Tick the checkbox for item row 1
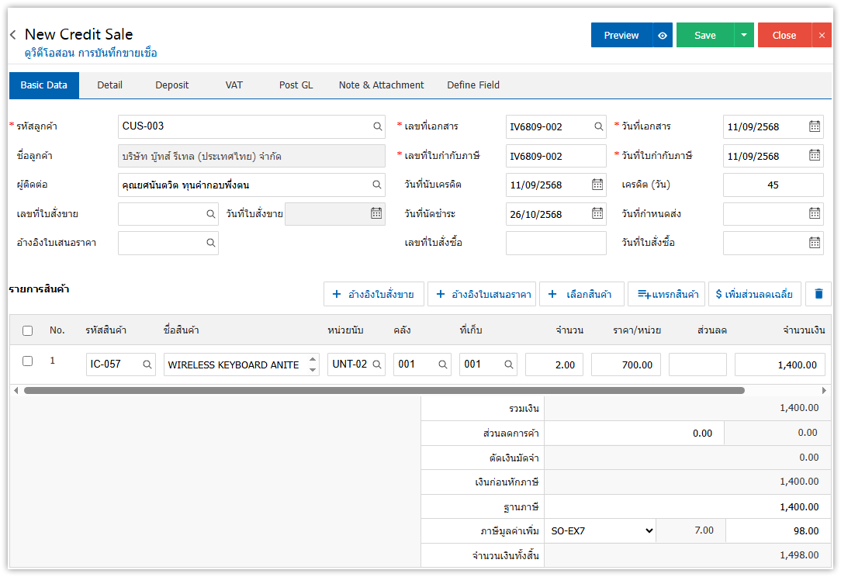 (28, 361)
